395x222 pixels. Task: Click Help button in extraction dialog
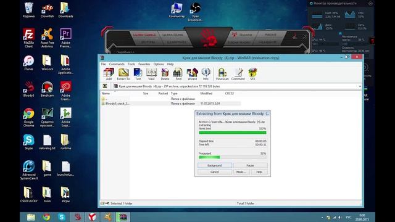259,172
